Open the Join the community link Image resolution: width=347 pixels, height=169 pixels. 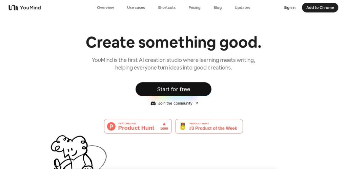(x=175, y=103)
